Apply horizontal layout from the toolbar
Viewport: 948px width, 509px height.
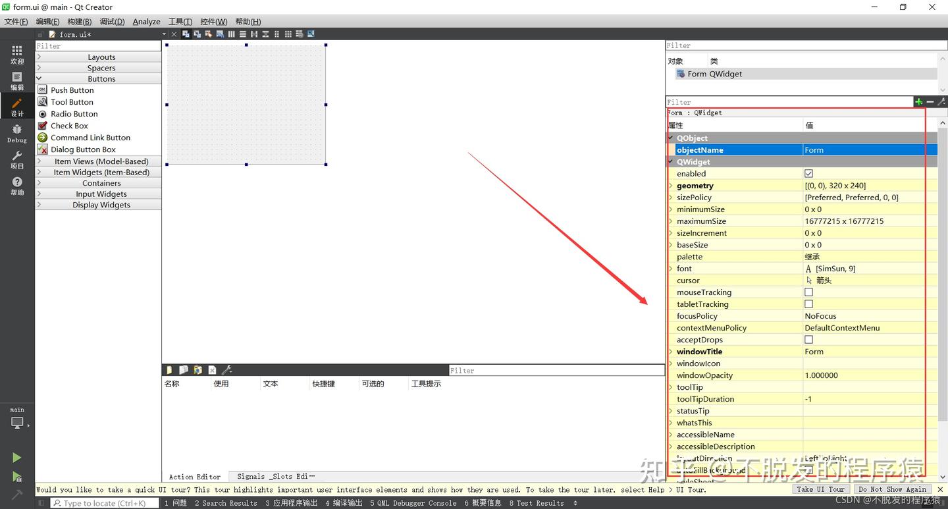[231, 34]
